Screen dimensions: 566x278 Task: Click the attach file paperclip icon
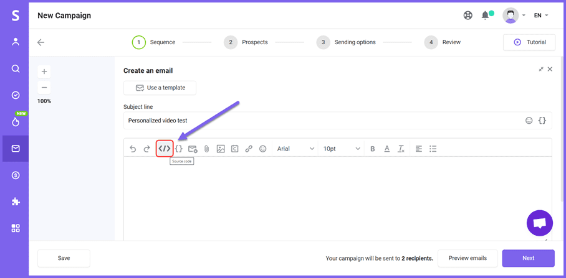coord(206,149)
